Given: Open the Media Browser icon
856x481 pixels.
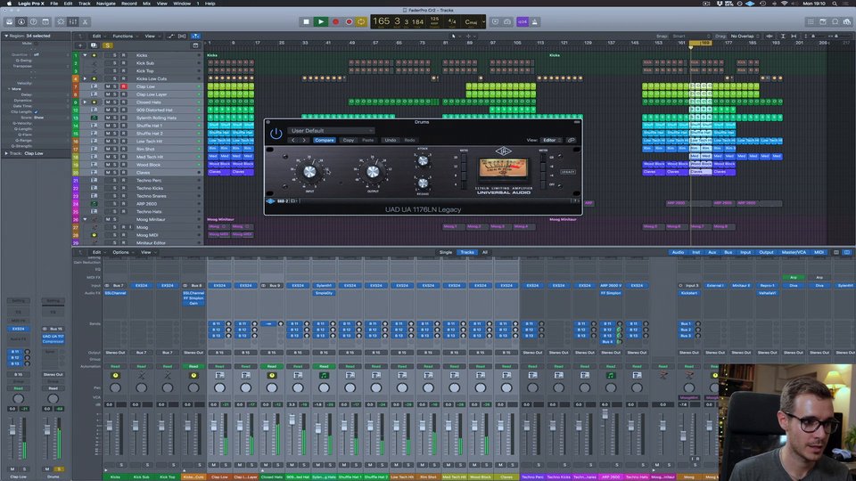Looking at the screenshot, I should pyautogui.click(x=847, y=21).
